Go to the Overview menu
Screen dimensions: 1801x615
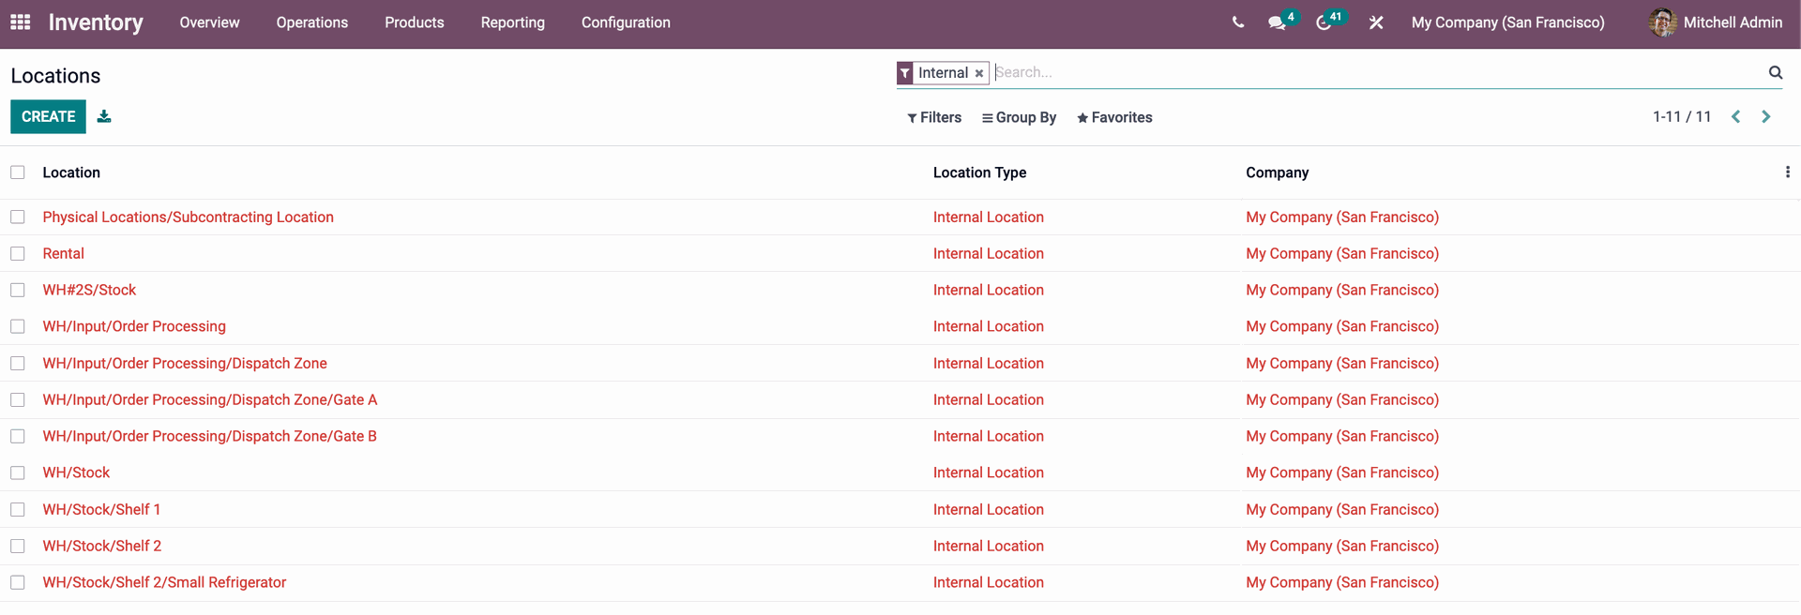(209, 22)
